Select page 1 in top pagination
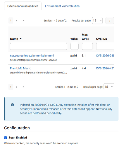126x147 pixels. 11,21
